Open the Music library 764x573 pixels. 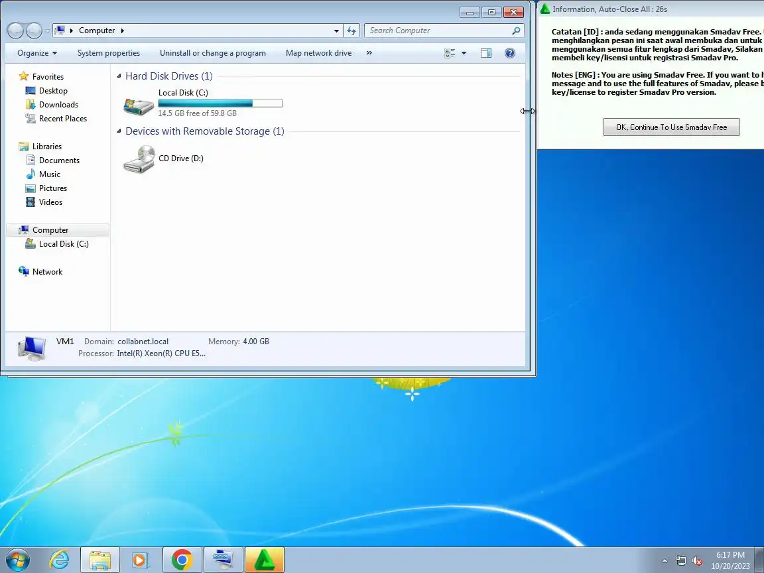point(50,174)
